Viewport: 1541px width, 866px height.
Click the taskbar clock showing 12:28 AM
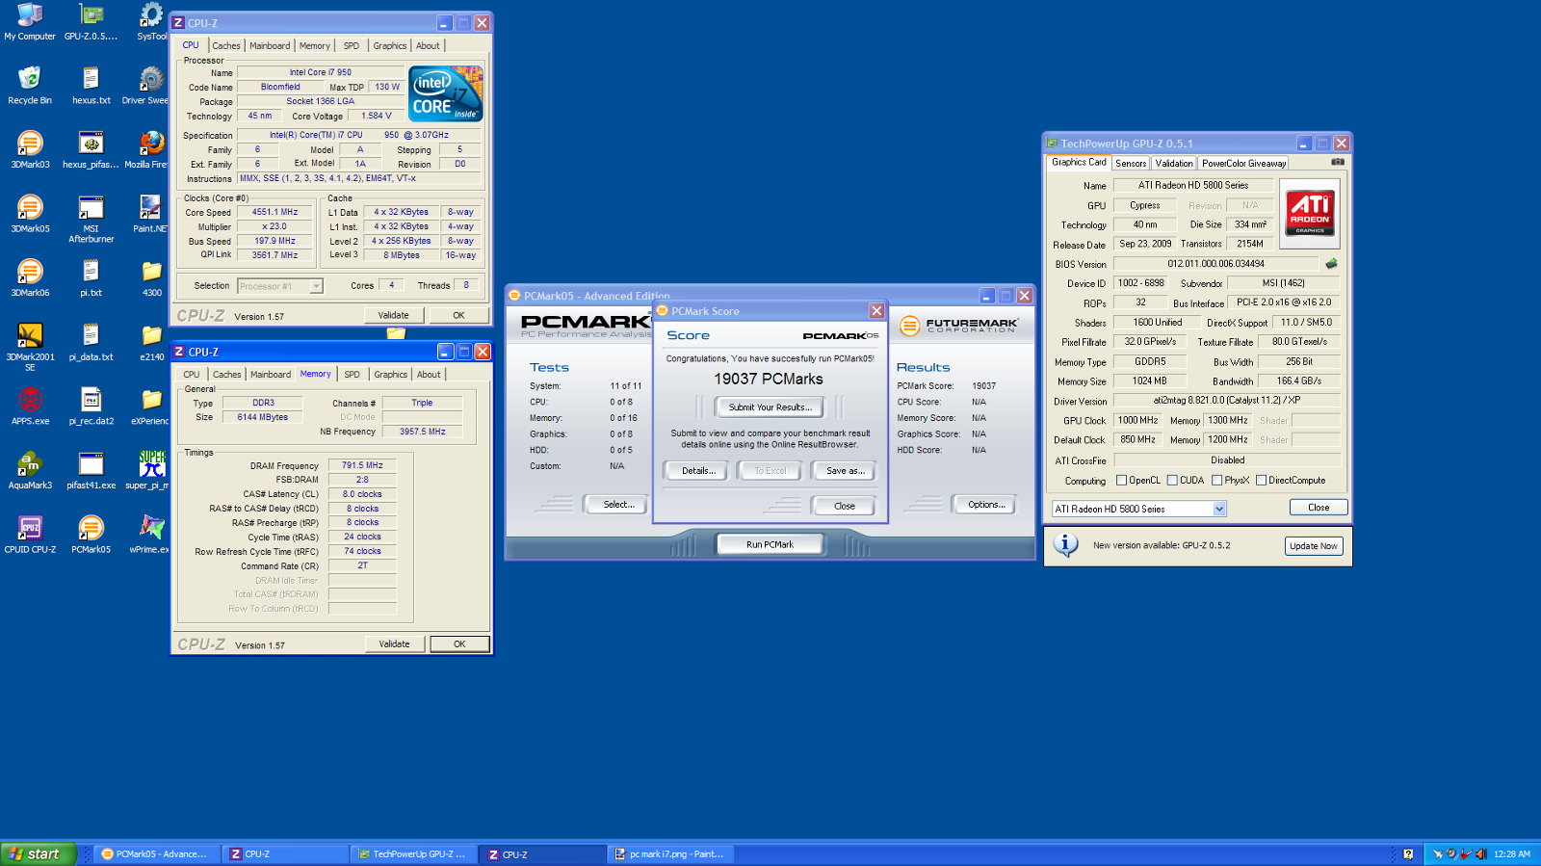point(1512,853)
